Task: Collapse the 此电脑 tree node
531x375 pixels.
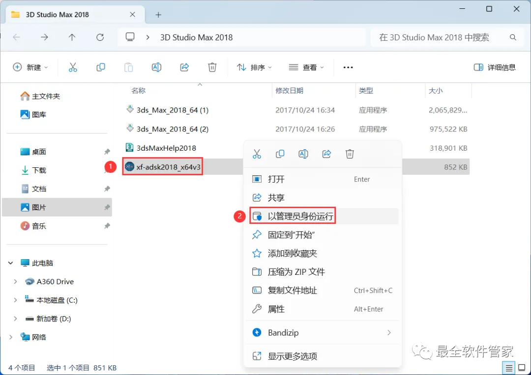Action: coord(10,263)
